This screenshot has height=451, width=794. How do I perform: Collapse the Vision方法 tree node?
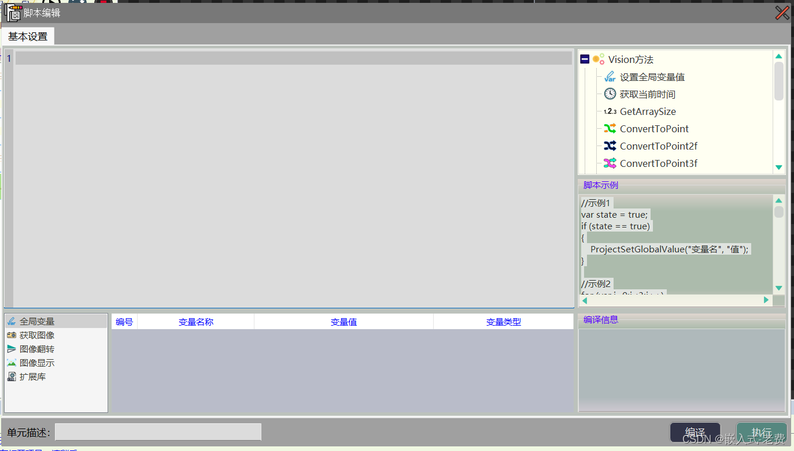[x=585, y=59]
